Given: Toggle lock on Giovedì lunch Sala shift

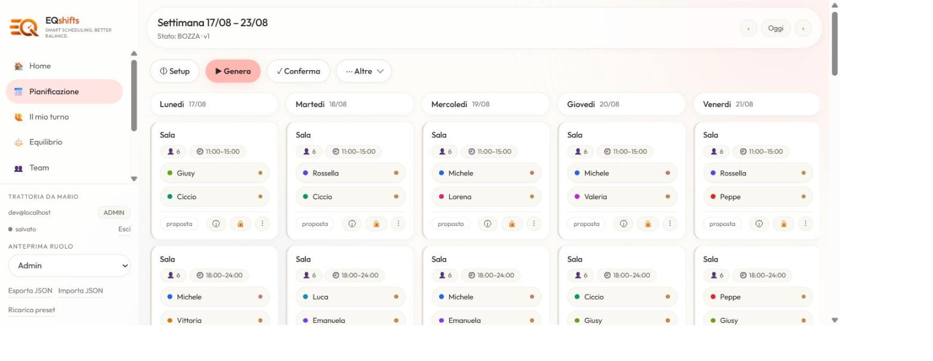Looking at the screenshot, I should click(647, 224).
